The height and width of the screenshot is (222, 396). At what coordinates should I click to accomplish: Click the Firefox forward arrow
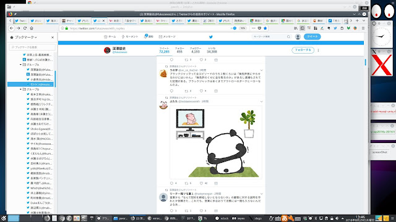18,28
